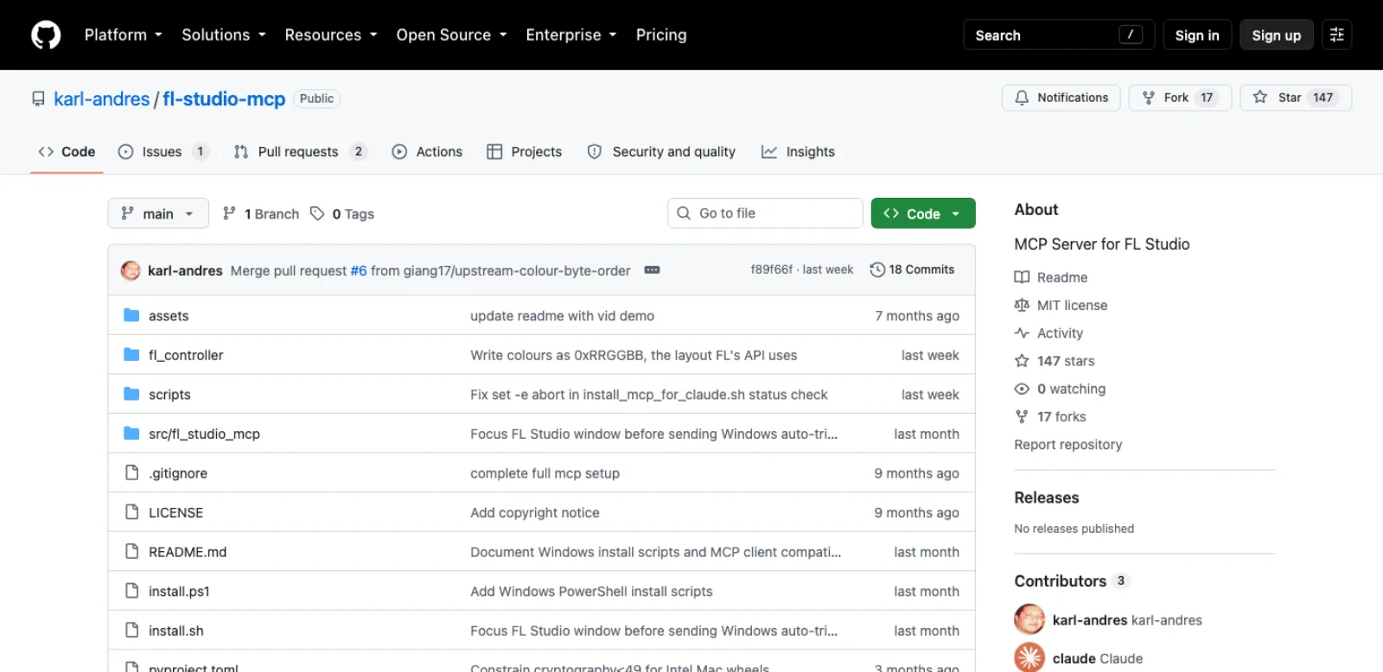Viewport: 1383px width, 672px height.
Task: Open commit 'update readme with vid demo'
Action: (562, 316)
